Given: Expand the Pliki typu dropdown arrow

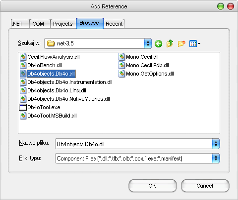Looking at the screenshot, I should coord(216,159).
